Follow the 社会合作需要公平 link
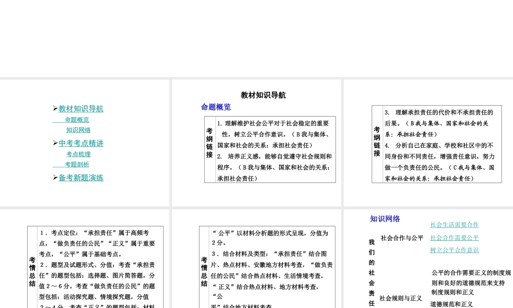 click(x=455, y=238)
